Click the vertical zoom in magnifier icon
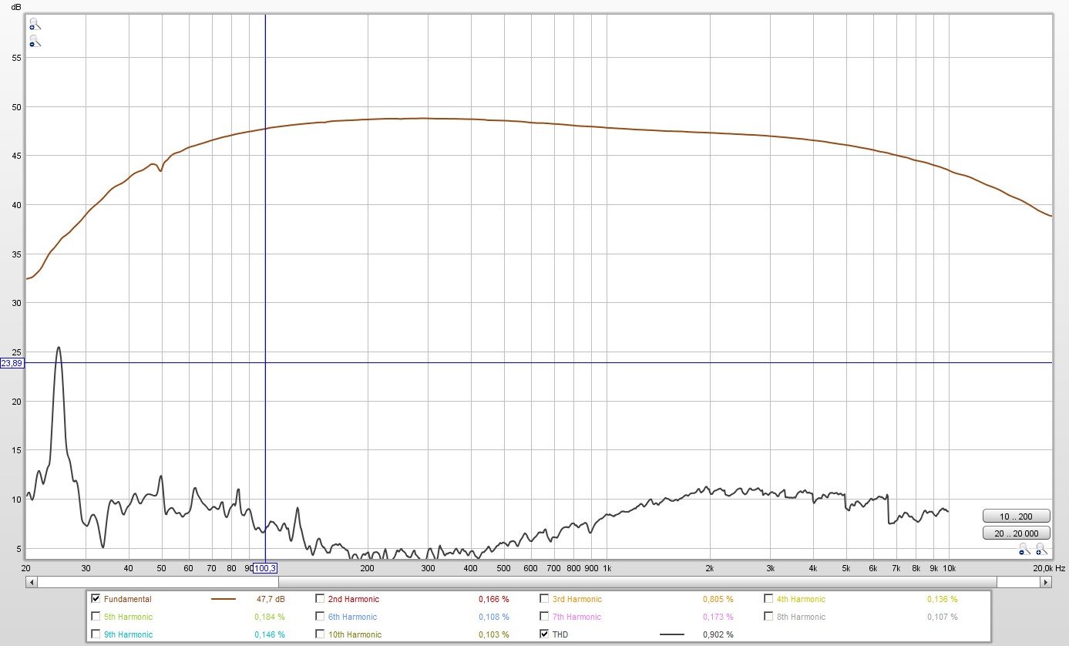 point(34,24)
